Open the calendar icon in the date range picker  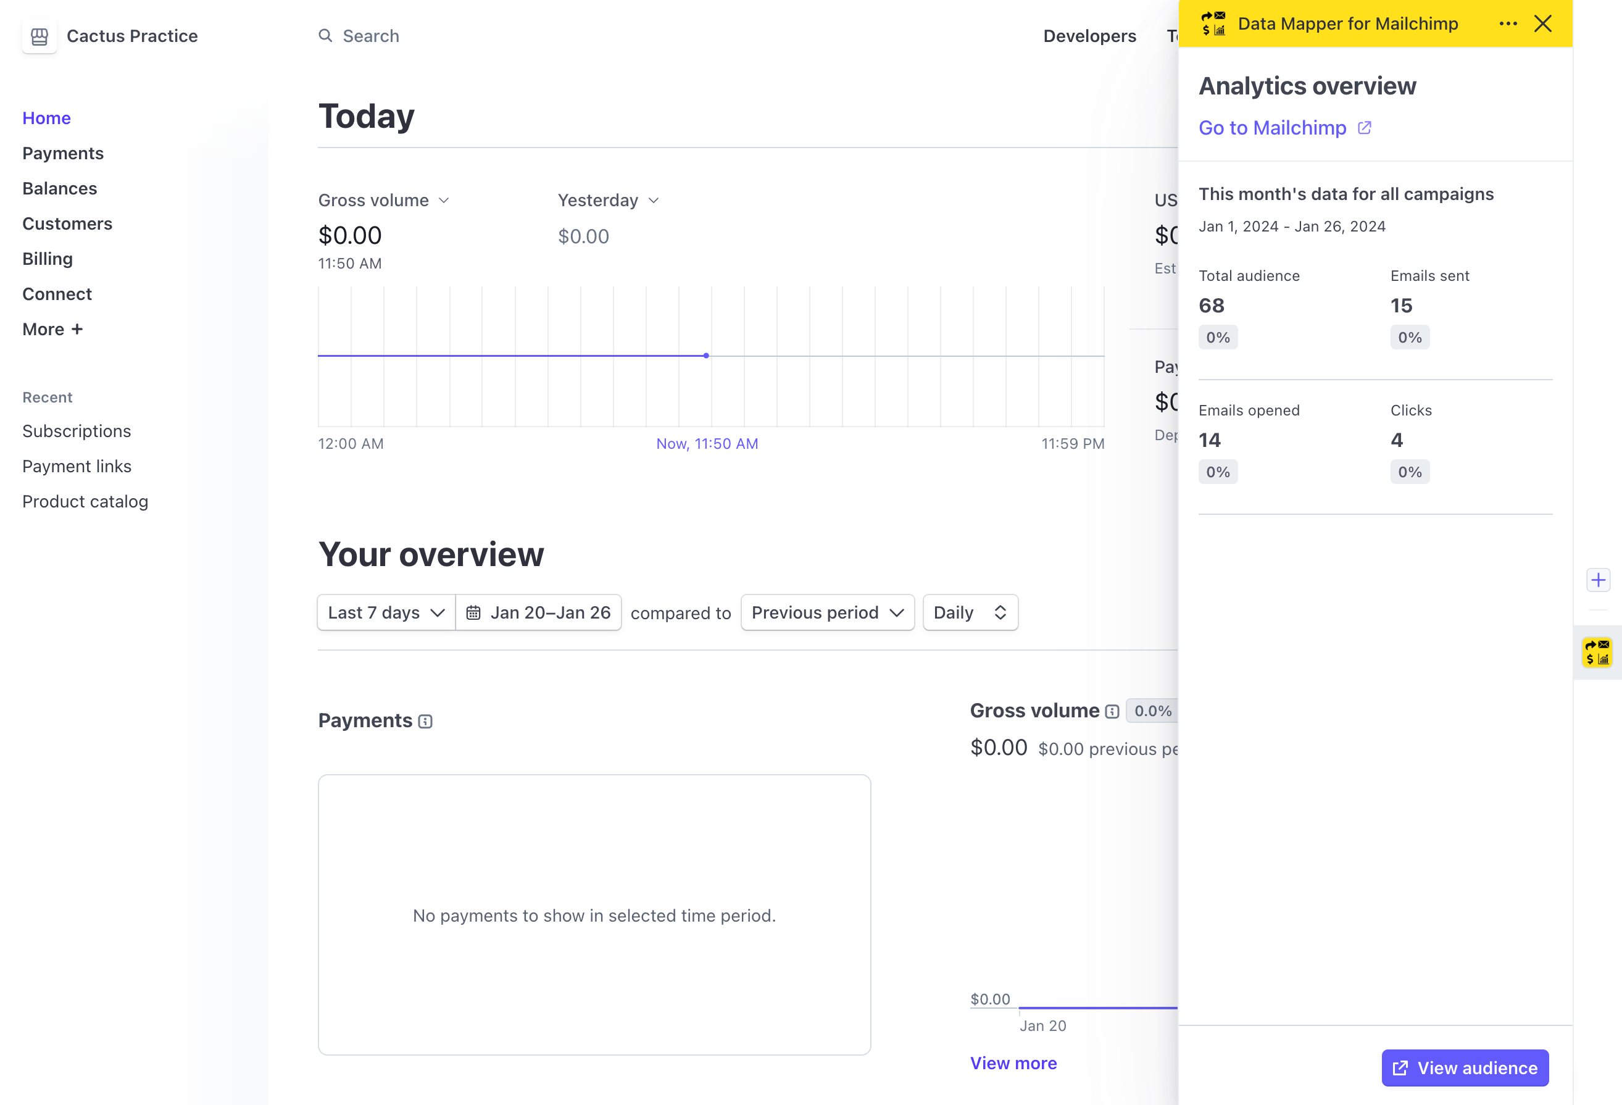coord(475,612)
